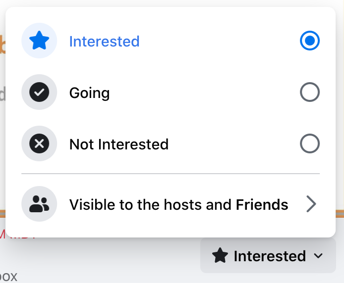Select the Going radio button
The height and width of the screenshot is (283, 344).
(x=310, y=93)
